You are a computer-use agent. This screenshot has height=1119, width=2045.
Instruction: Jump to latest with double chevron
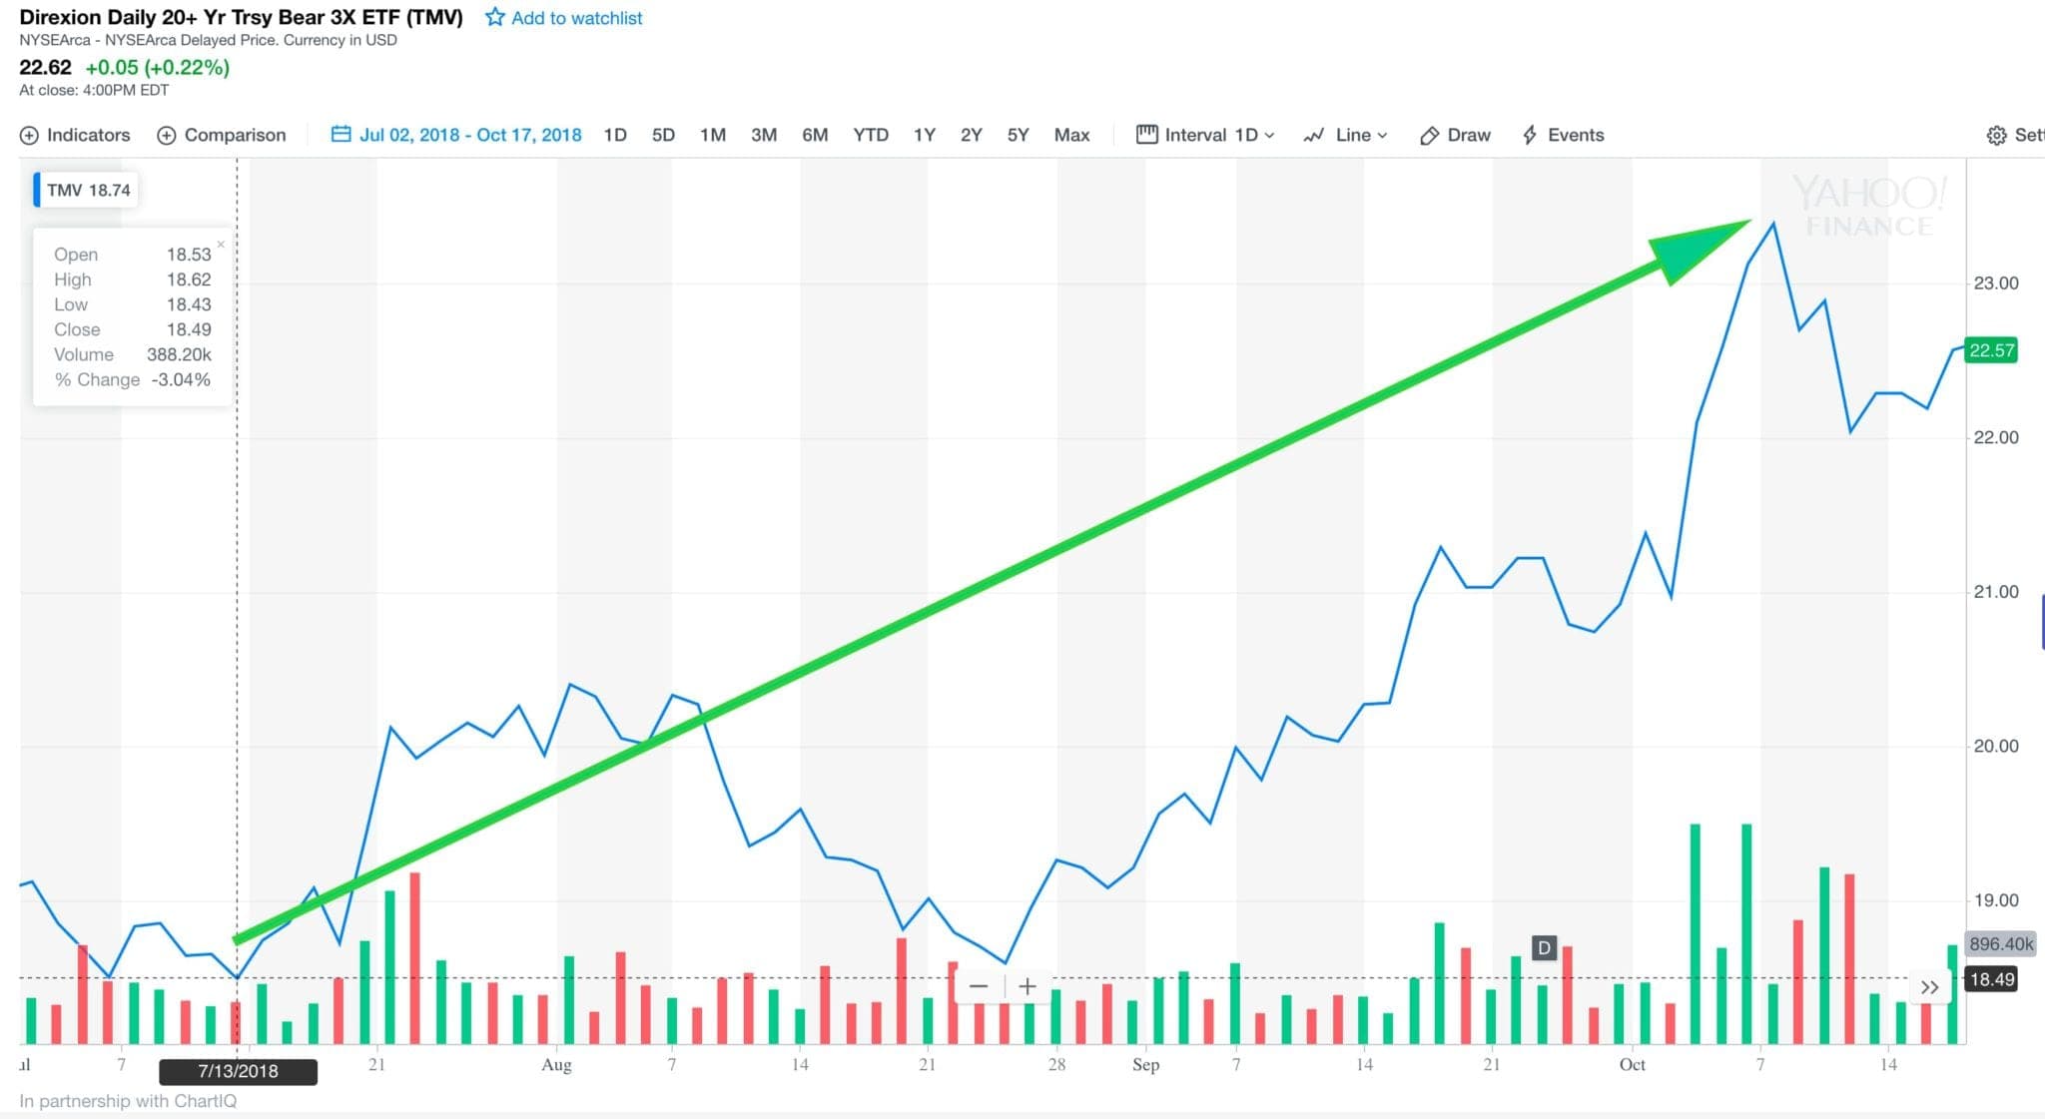tap(1929, 987)
